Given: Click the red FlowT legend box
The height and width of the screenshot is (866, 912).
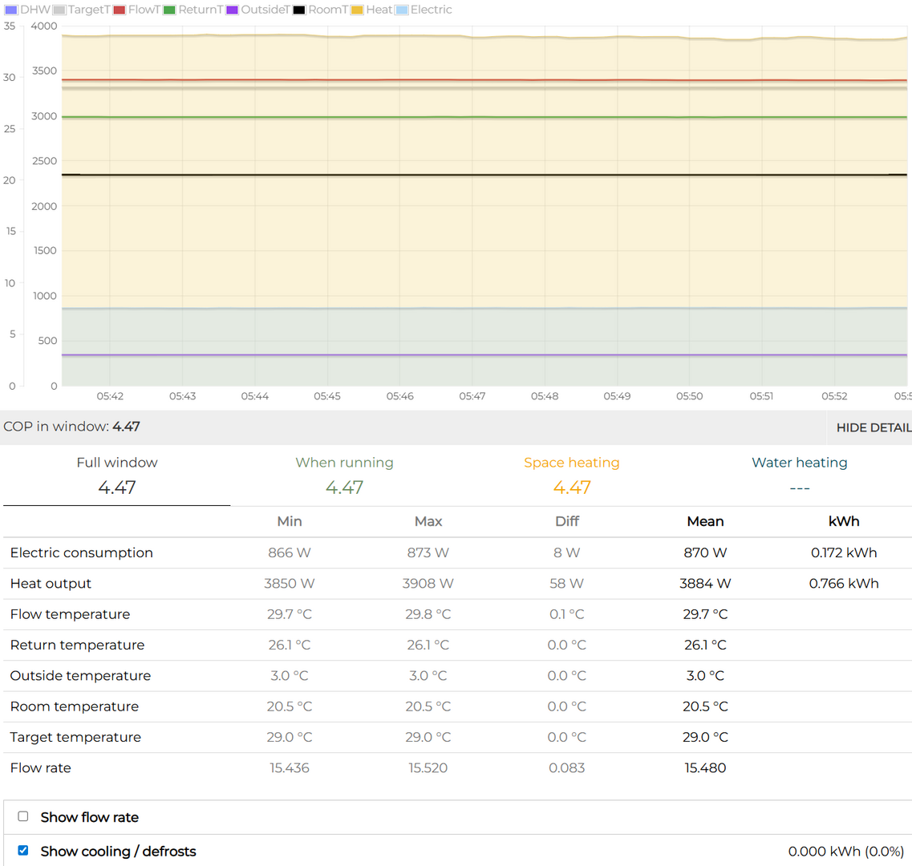Looking at the screenshot, I should pos(120,10).
